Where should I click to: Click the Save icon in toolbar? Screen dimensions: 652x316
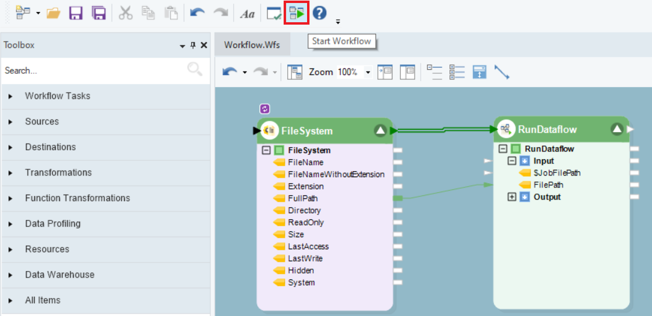[x=76, y=13]
